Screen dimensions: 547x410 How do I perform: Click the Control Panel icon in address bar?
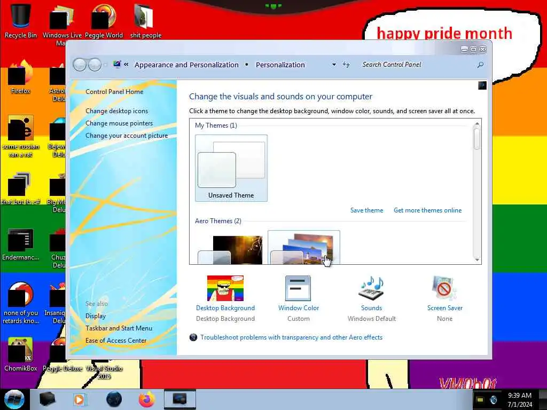(117, 65)
